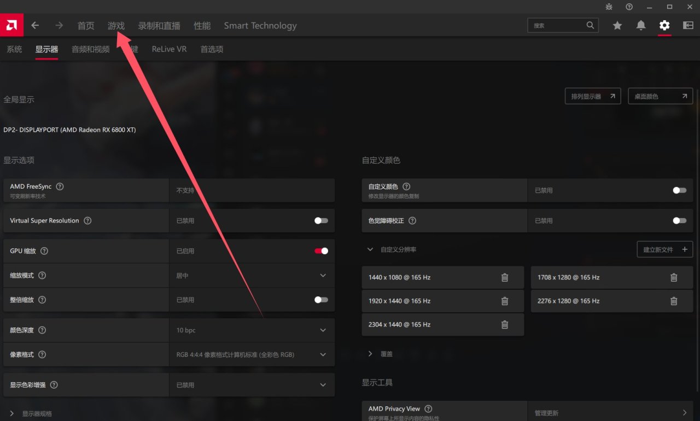The width and height of the screenshot is (700, 421).
Task: Enable Virtual Super Resolution switch
Action: (x=321, y=221)
